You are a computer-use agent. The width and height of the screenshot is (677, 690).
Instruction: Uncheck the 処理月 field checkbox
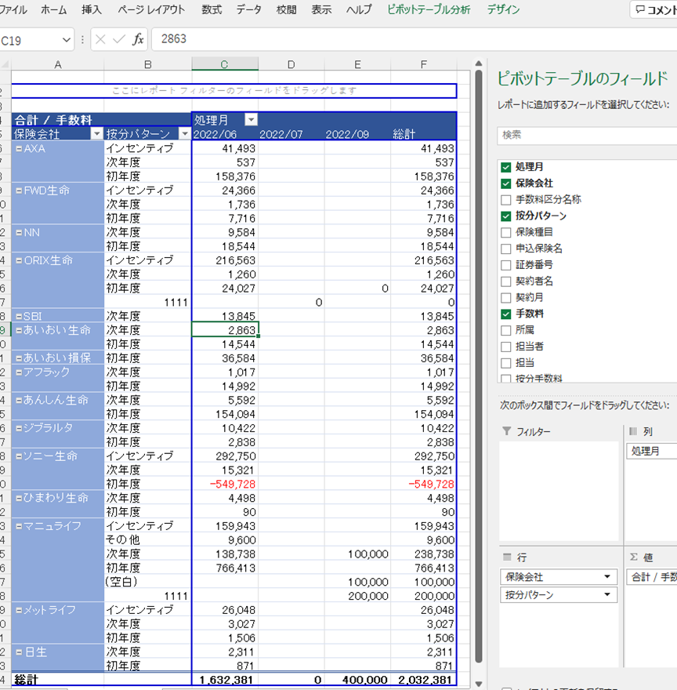[505, 167]
